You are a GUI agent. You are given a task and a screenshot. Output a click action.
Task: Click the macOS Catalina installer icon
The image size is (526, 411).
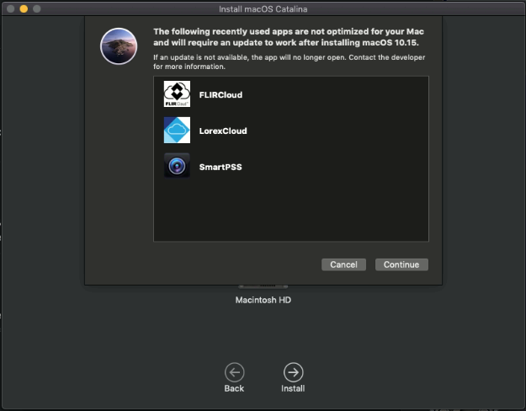pyautogui.click(x=119, y=46)
